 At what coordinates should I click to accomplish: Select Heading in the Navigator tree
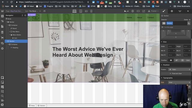(x=15, y=48)
